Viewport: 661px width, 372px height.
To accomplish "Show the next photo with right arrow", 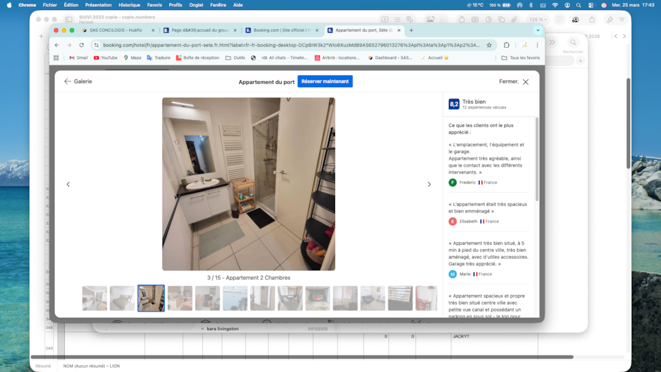I will pos(429,184).
